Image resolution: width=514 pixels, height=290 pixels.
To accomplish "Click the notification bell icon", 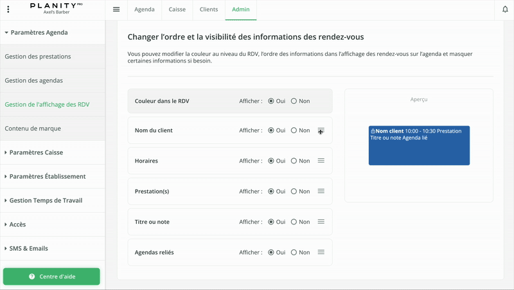I will (x=505, y=10).
